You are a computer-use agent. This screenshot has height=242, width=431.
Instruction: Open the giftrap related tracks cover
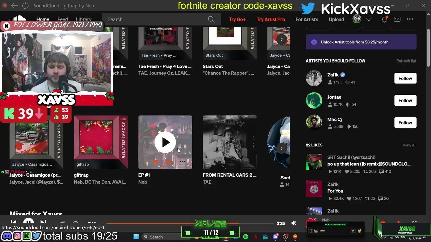point(101,142)
